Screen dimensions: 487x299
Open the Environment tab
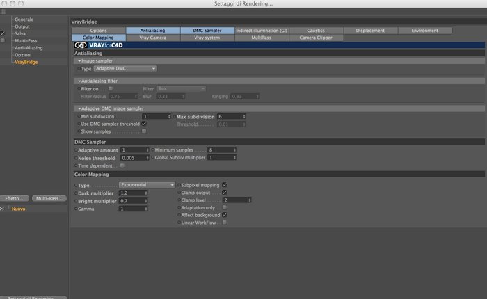(425, 31)
